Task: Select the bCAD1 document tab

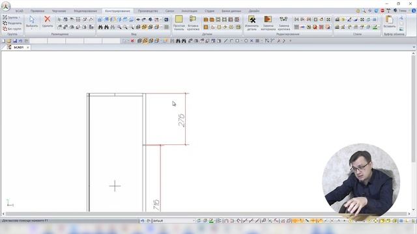Action: [18, 47]
